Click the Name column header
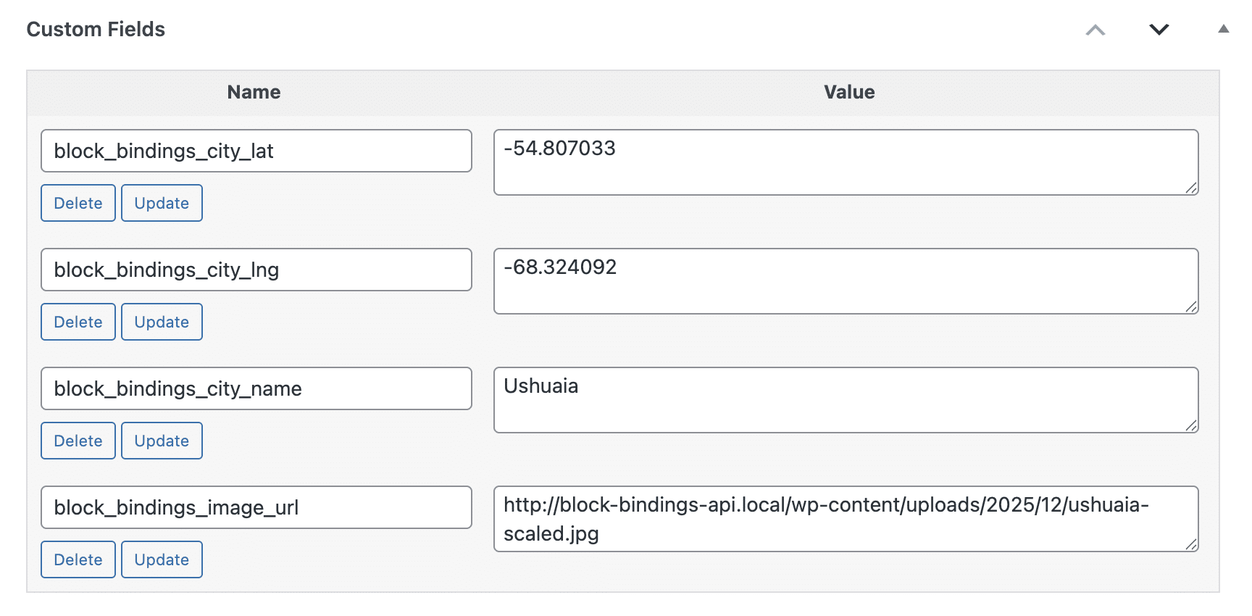The width and height of the screenshot is (1252, 616). click(253, 92)
